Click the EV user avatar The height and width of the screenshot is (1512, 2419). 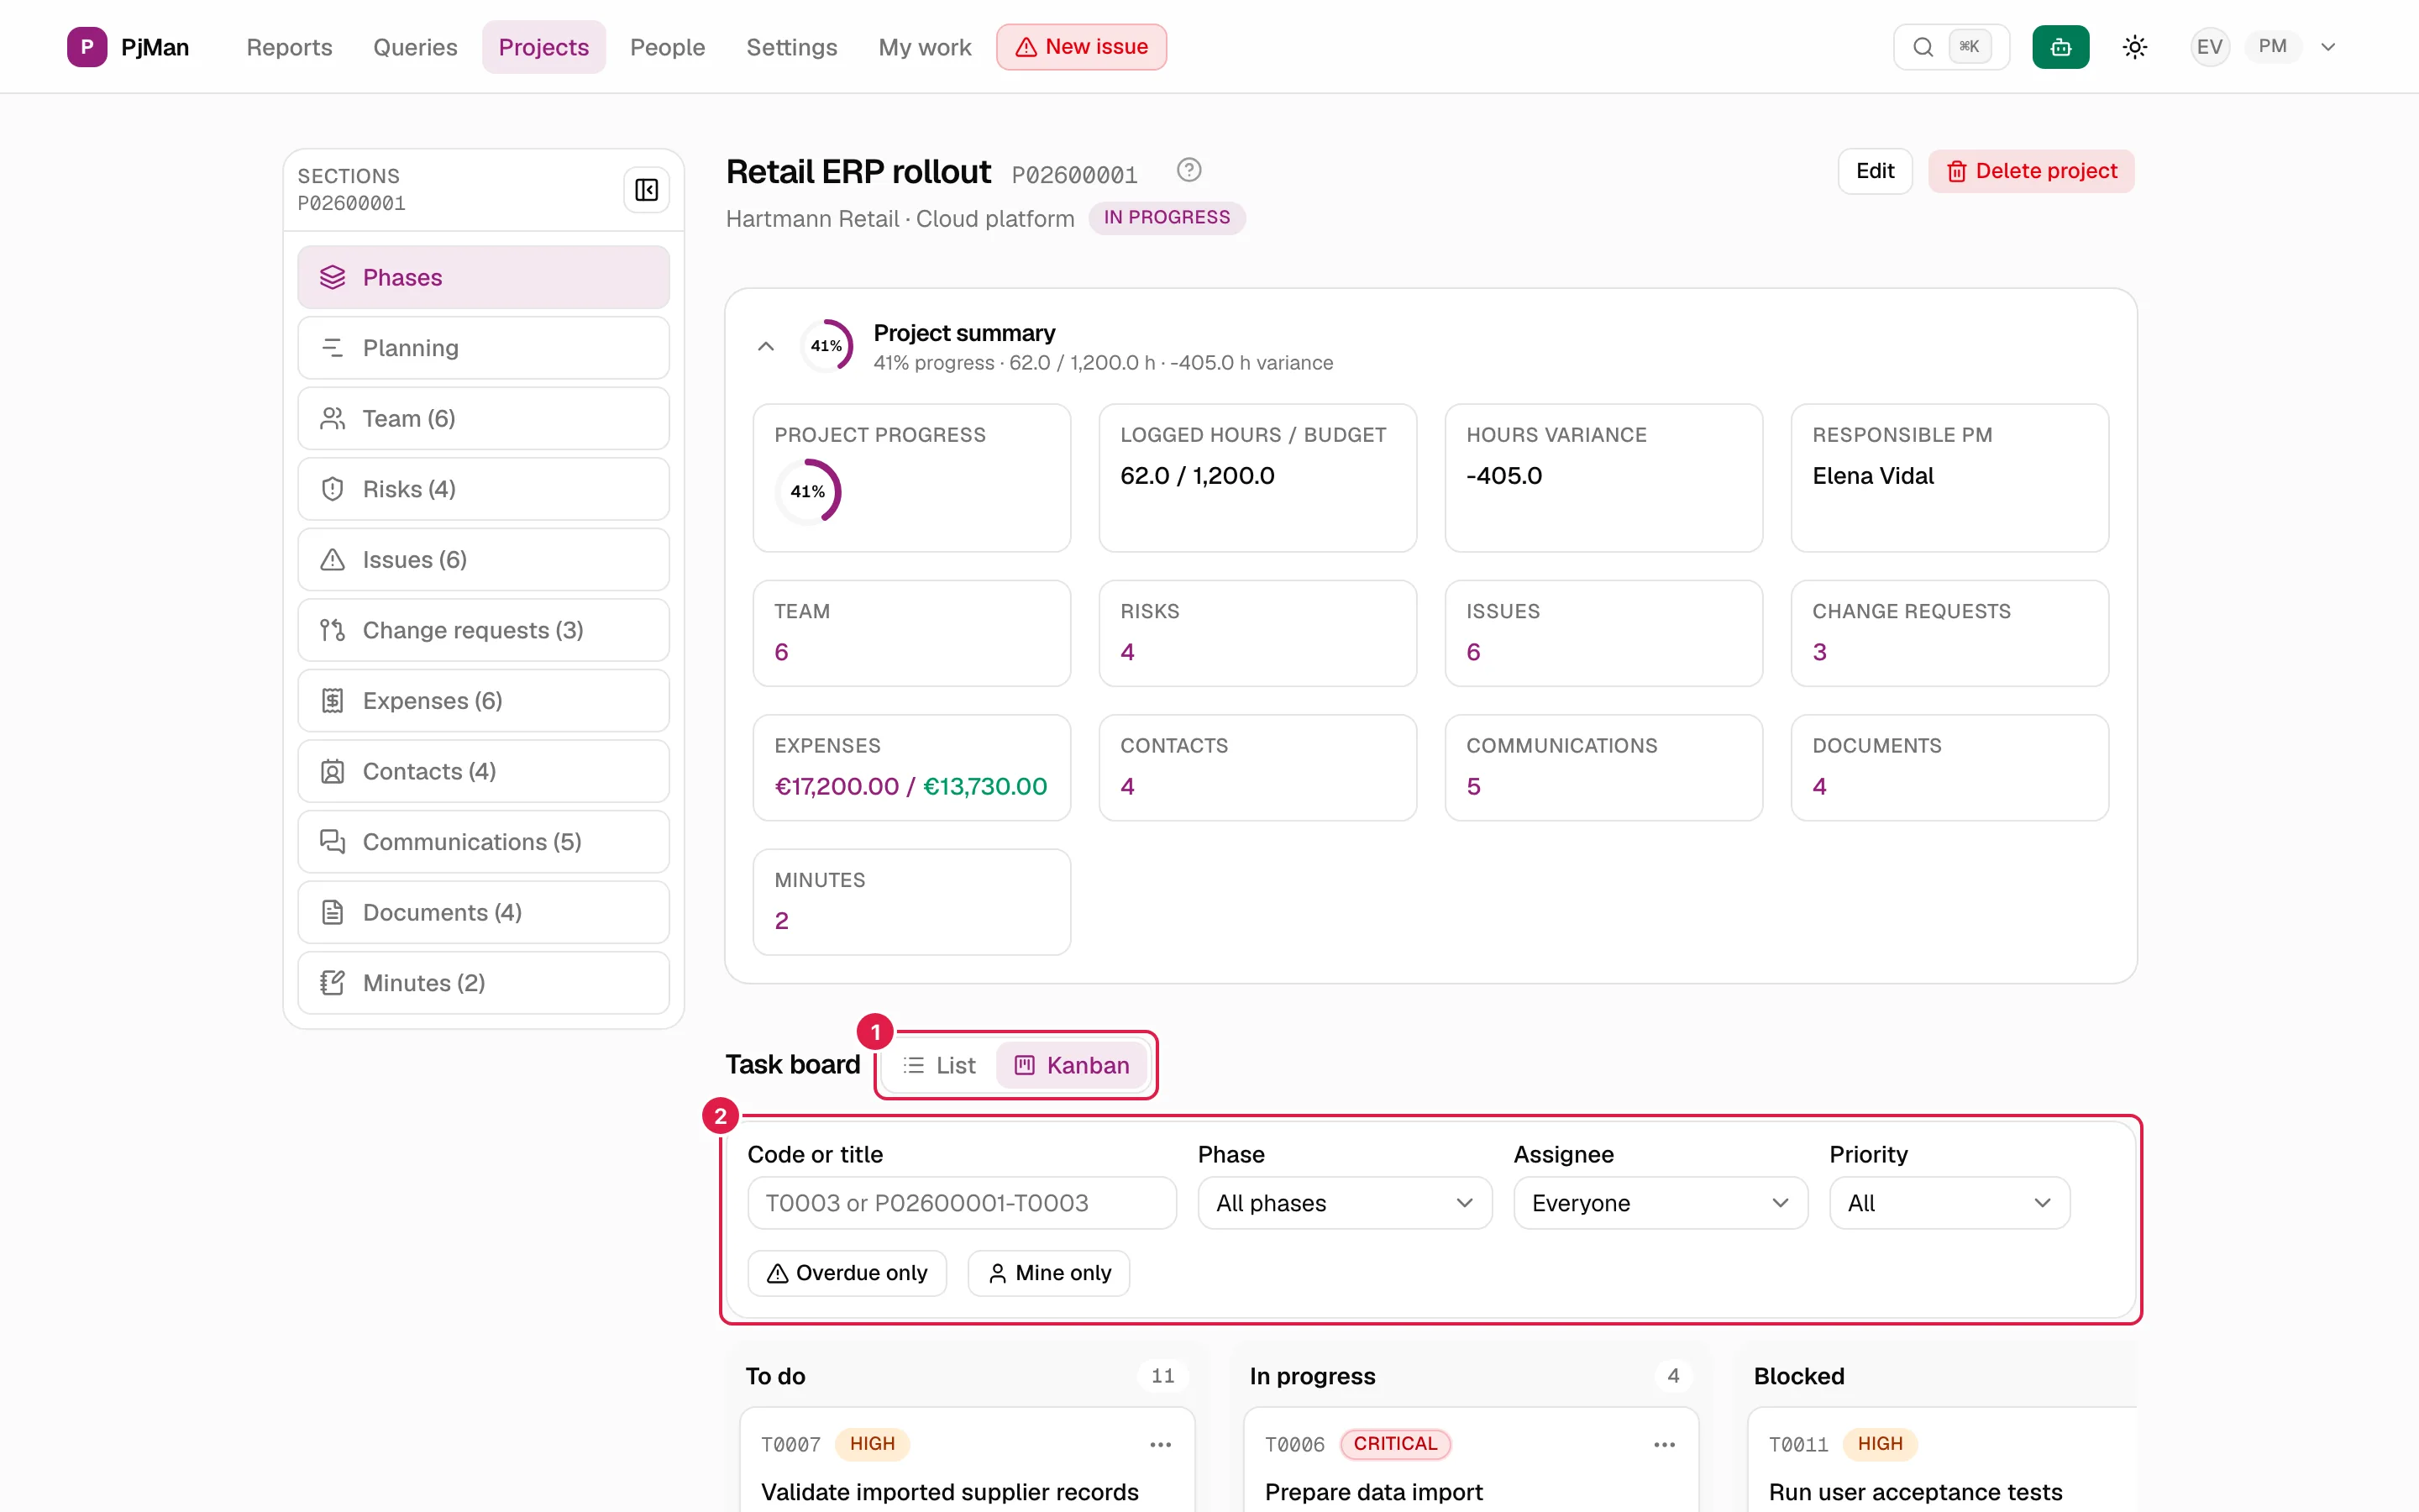tap(2209, 47)
